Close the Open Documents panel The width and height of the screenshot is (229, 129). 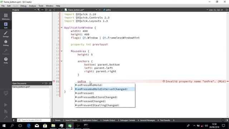click(x=50, y=83)
